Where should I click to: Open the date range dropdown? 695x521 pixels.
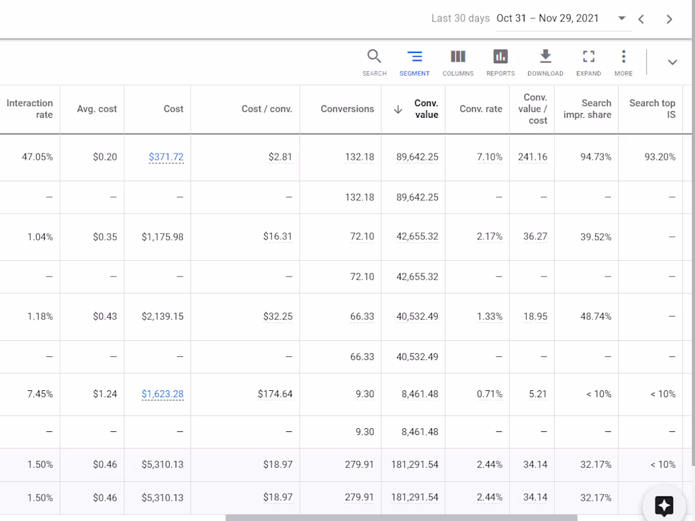pos(622,18)
